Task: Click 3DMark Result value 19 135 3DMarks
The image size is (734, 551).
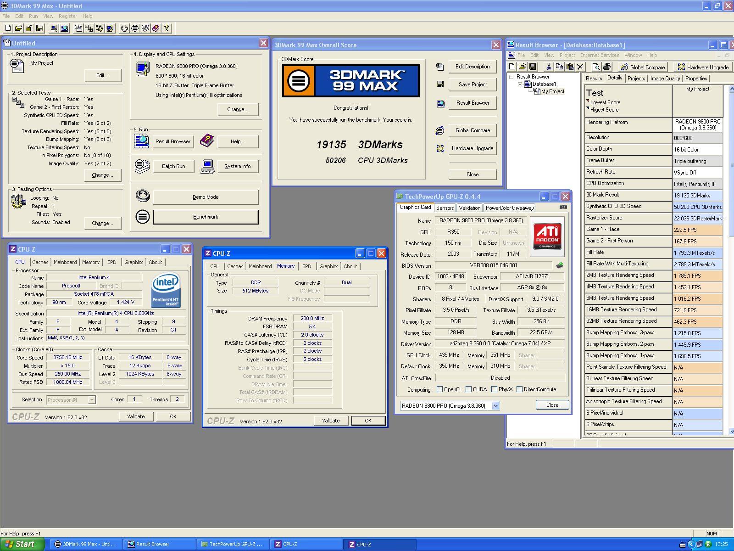Action: (x=697, y=196)
